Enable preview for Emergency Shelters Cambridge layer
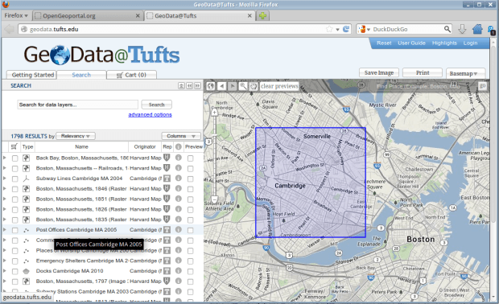This screenshot has width=499, height=304. (x=190, y=261)
